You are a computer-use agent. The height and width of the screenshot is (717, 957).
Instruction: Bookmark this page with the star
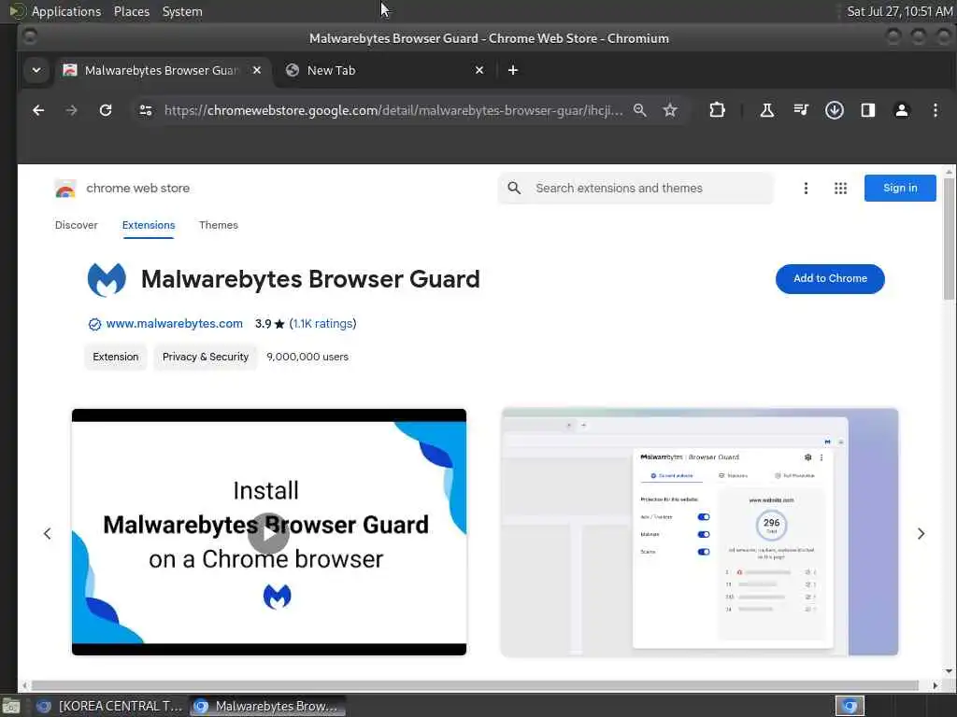click(670, 110)
